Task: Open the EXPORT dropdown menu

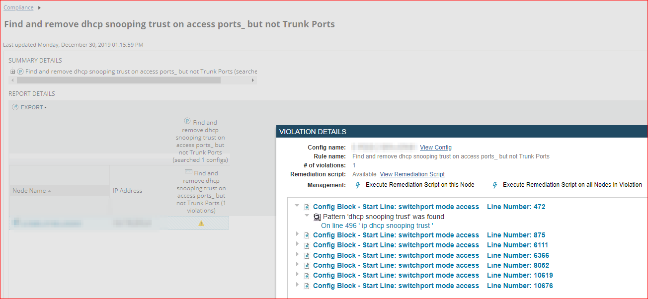Action: click(33, 107)
